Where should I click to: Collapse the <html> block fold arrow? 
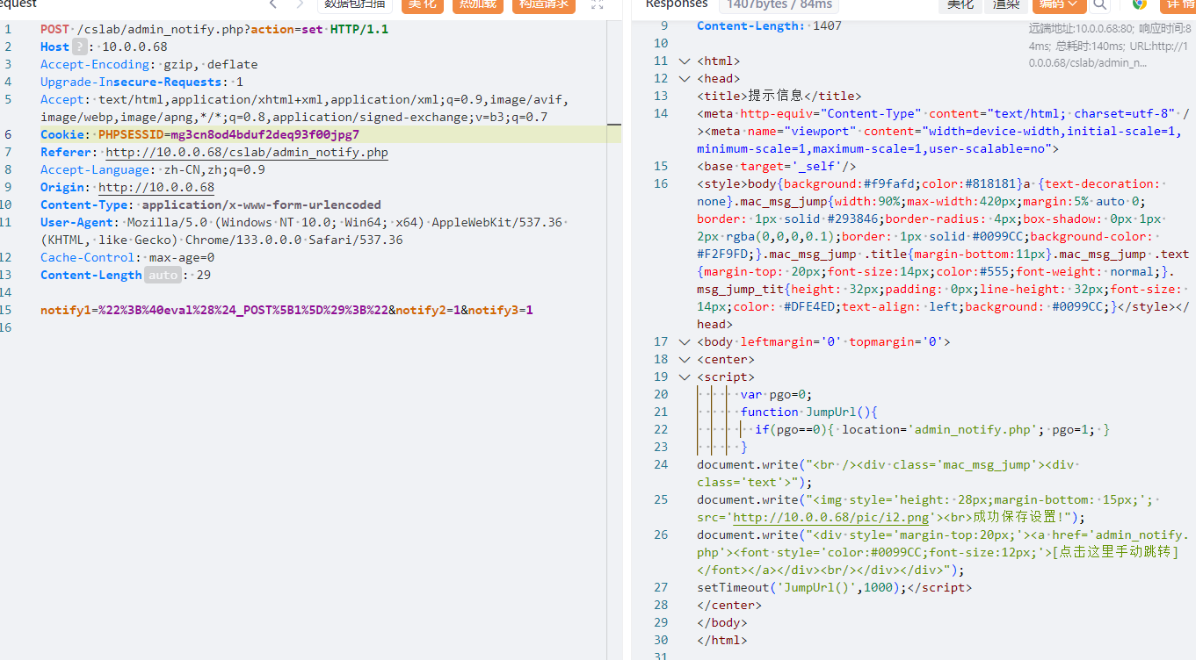685,61
